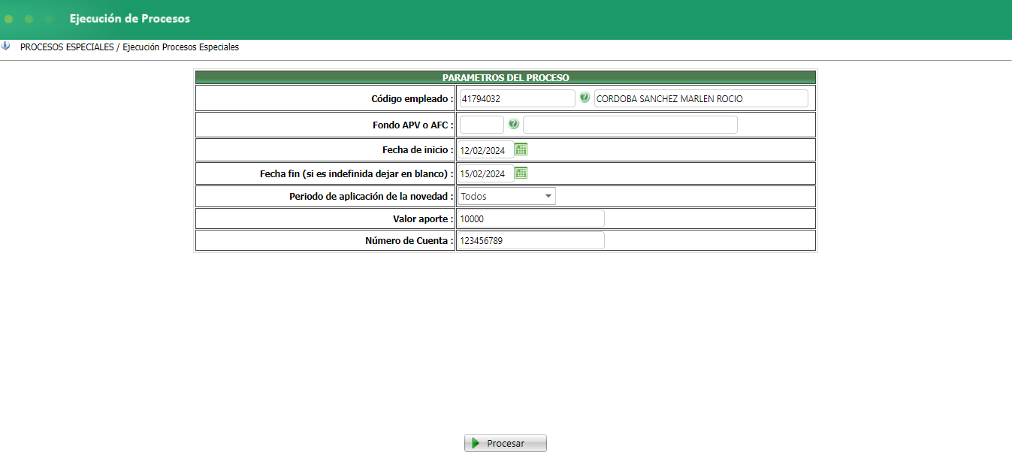Focus Número de Cuenta field showing 123456789
The height and width of the screenshot is (470, 1012).
(x=531, y=240)
